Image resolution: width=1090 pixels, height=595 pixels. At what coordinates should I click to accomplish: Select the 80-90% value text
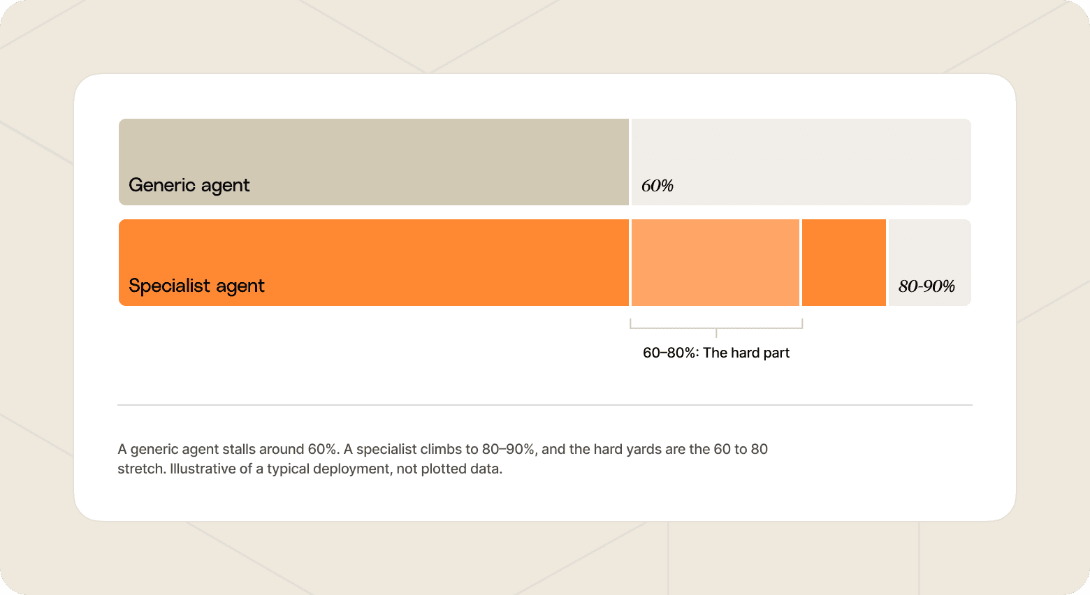tap(926, 286)
